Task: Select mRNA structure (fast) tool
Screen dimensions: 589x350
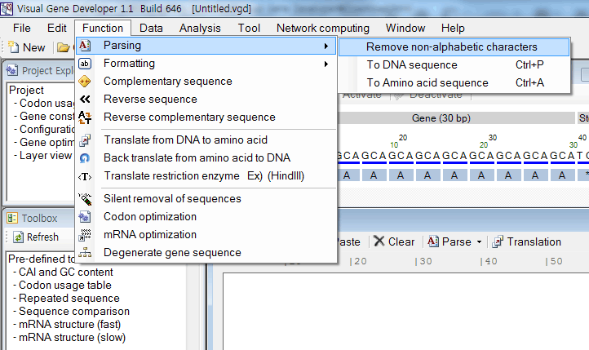Action: tap(72, 325)
